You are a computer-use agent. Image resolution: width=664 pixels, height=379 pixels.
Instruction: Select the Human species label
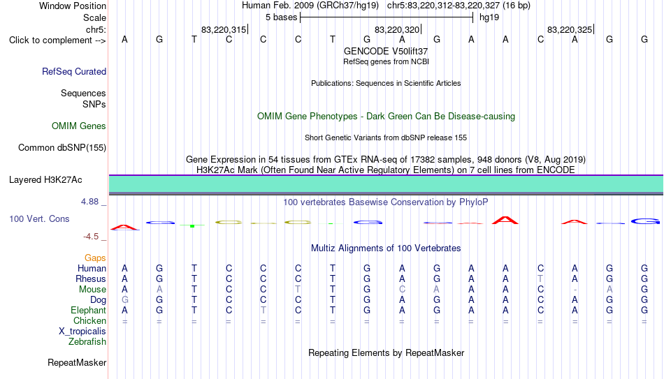pyautogui.click(x=92, y=268)
